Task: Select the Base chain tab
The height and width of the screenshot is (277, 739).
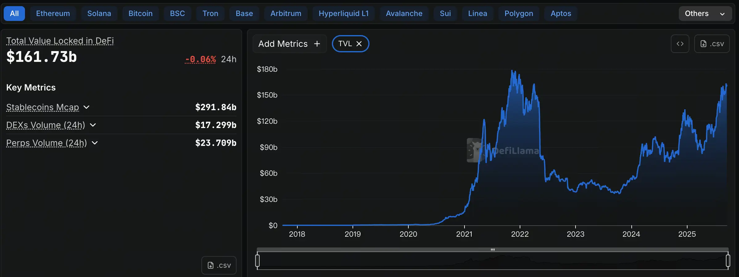Action: [x=244, y=14]
